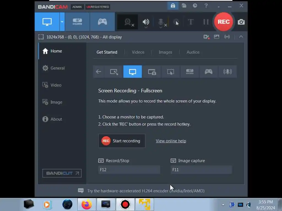The image size is (282, 211).
Task: Click the Record/Stop hotkey field F12
Action: pyautogui.click(x=129, y=170)
